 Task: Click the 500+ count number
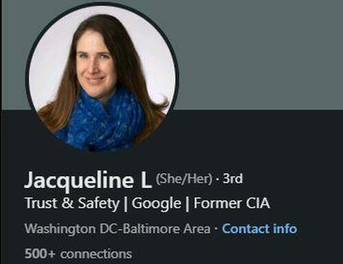[x=40, y=254]
